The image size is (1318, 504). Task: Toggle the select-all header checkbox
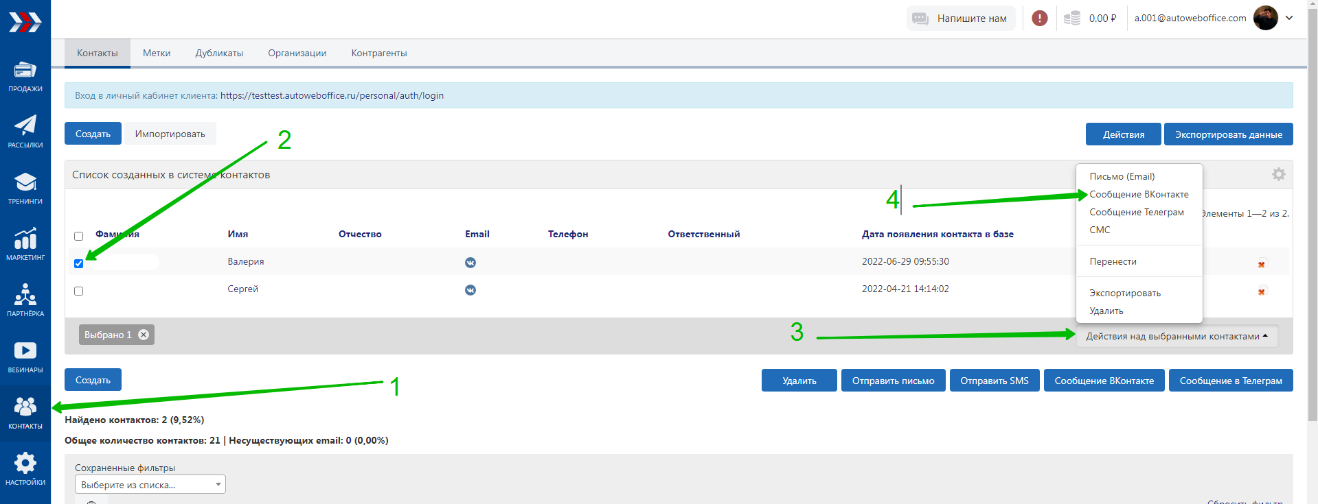point(79,237)
